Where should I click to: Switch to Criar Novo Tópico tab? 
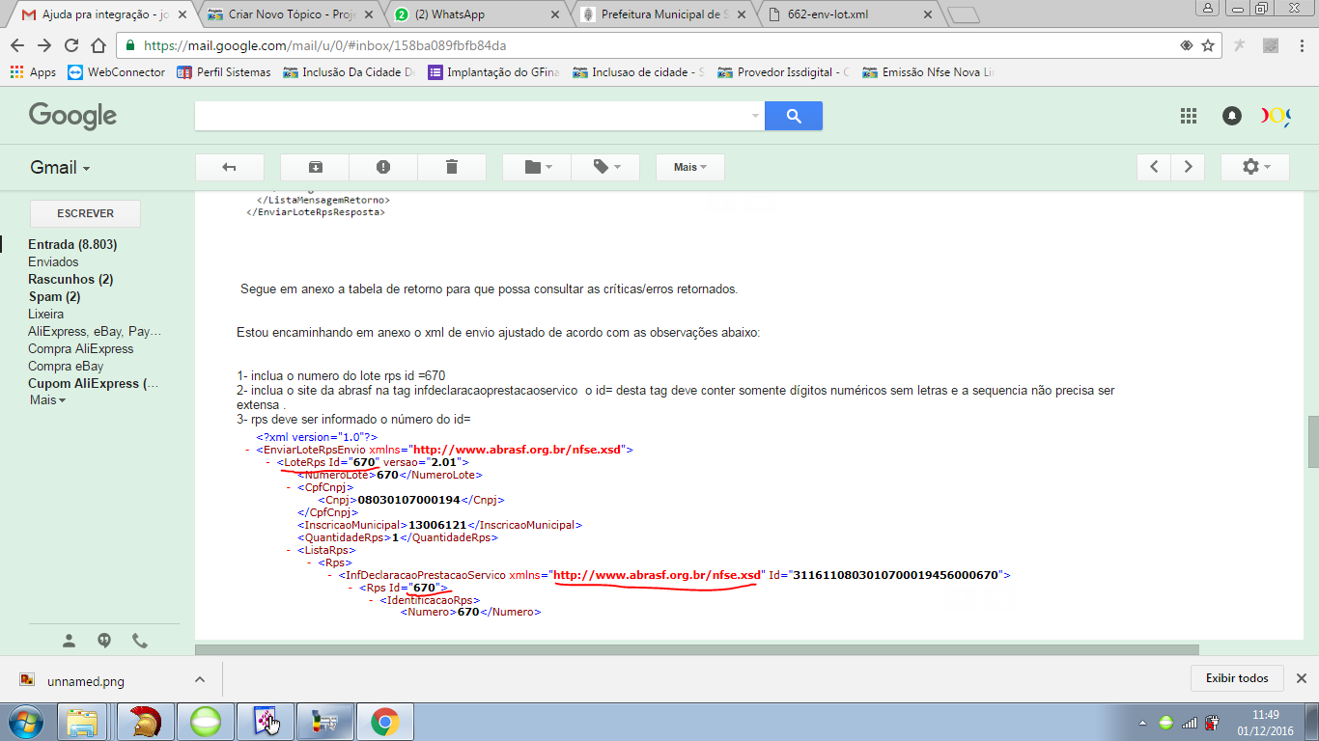coord(290,14)
